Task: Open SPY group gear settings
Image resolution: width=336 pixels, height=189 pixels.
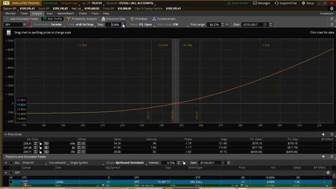Action: pyautogui.click(x=328, y=173)
